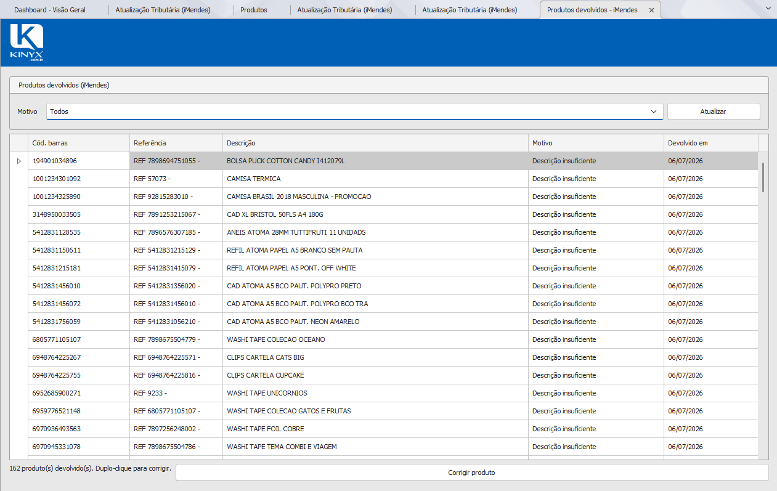Click the 162 produto(s) devolvido(s) status text

tap(91, 468)
